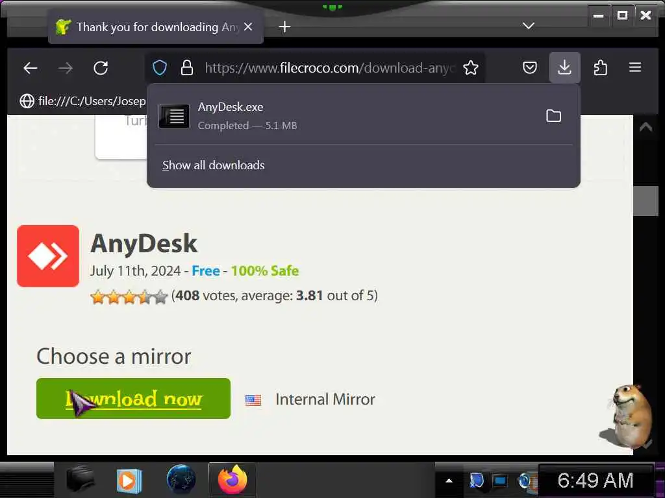Image resolution: width=665 pixels, height=498 pixels.
Task: Click the US flag mirror icon
Action: (x=253, y=399)
